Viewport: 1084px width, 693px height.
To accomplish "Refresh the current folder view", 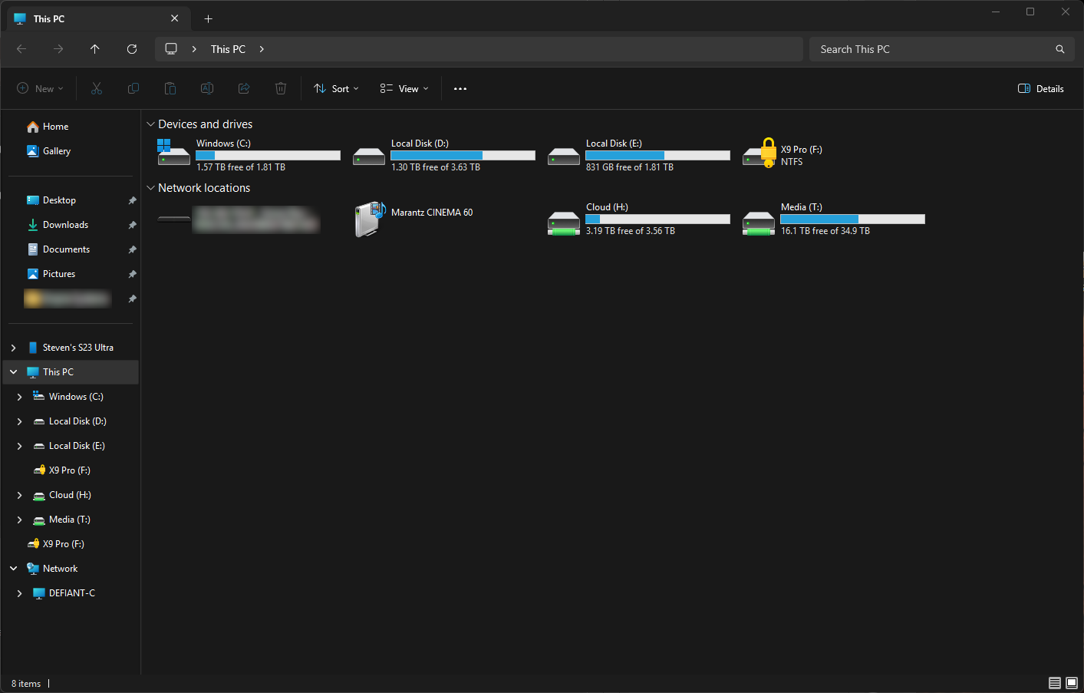I will click(131, 48).
